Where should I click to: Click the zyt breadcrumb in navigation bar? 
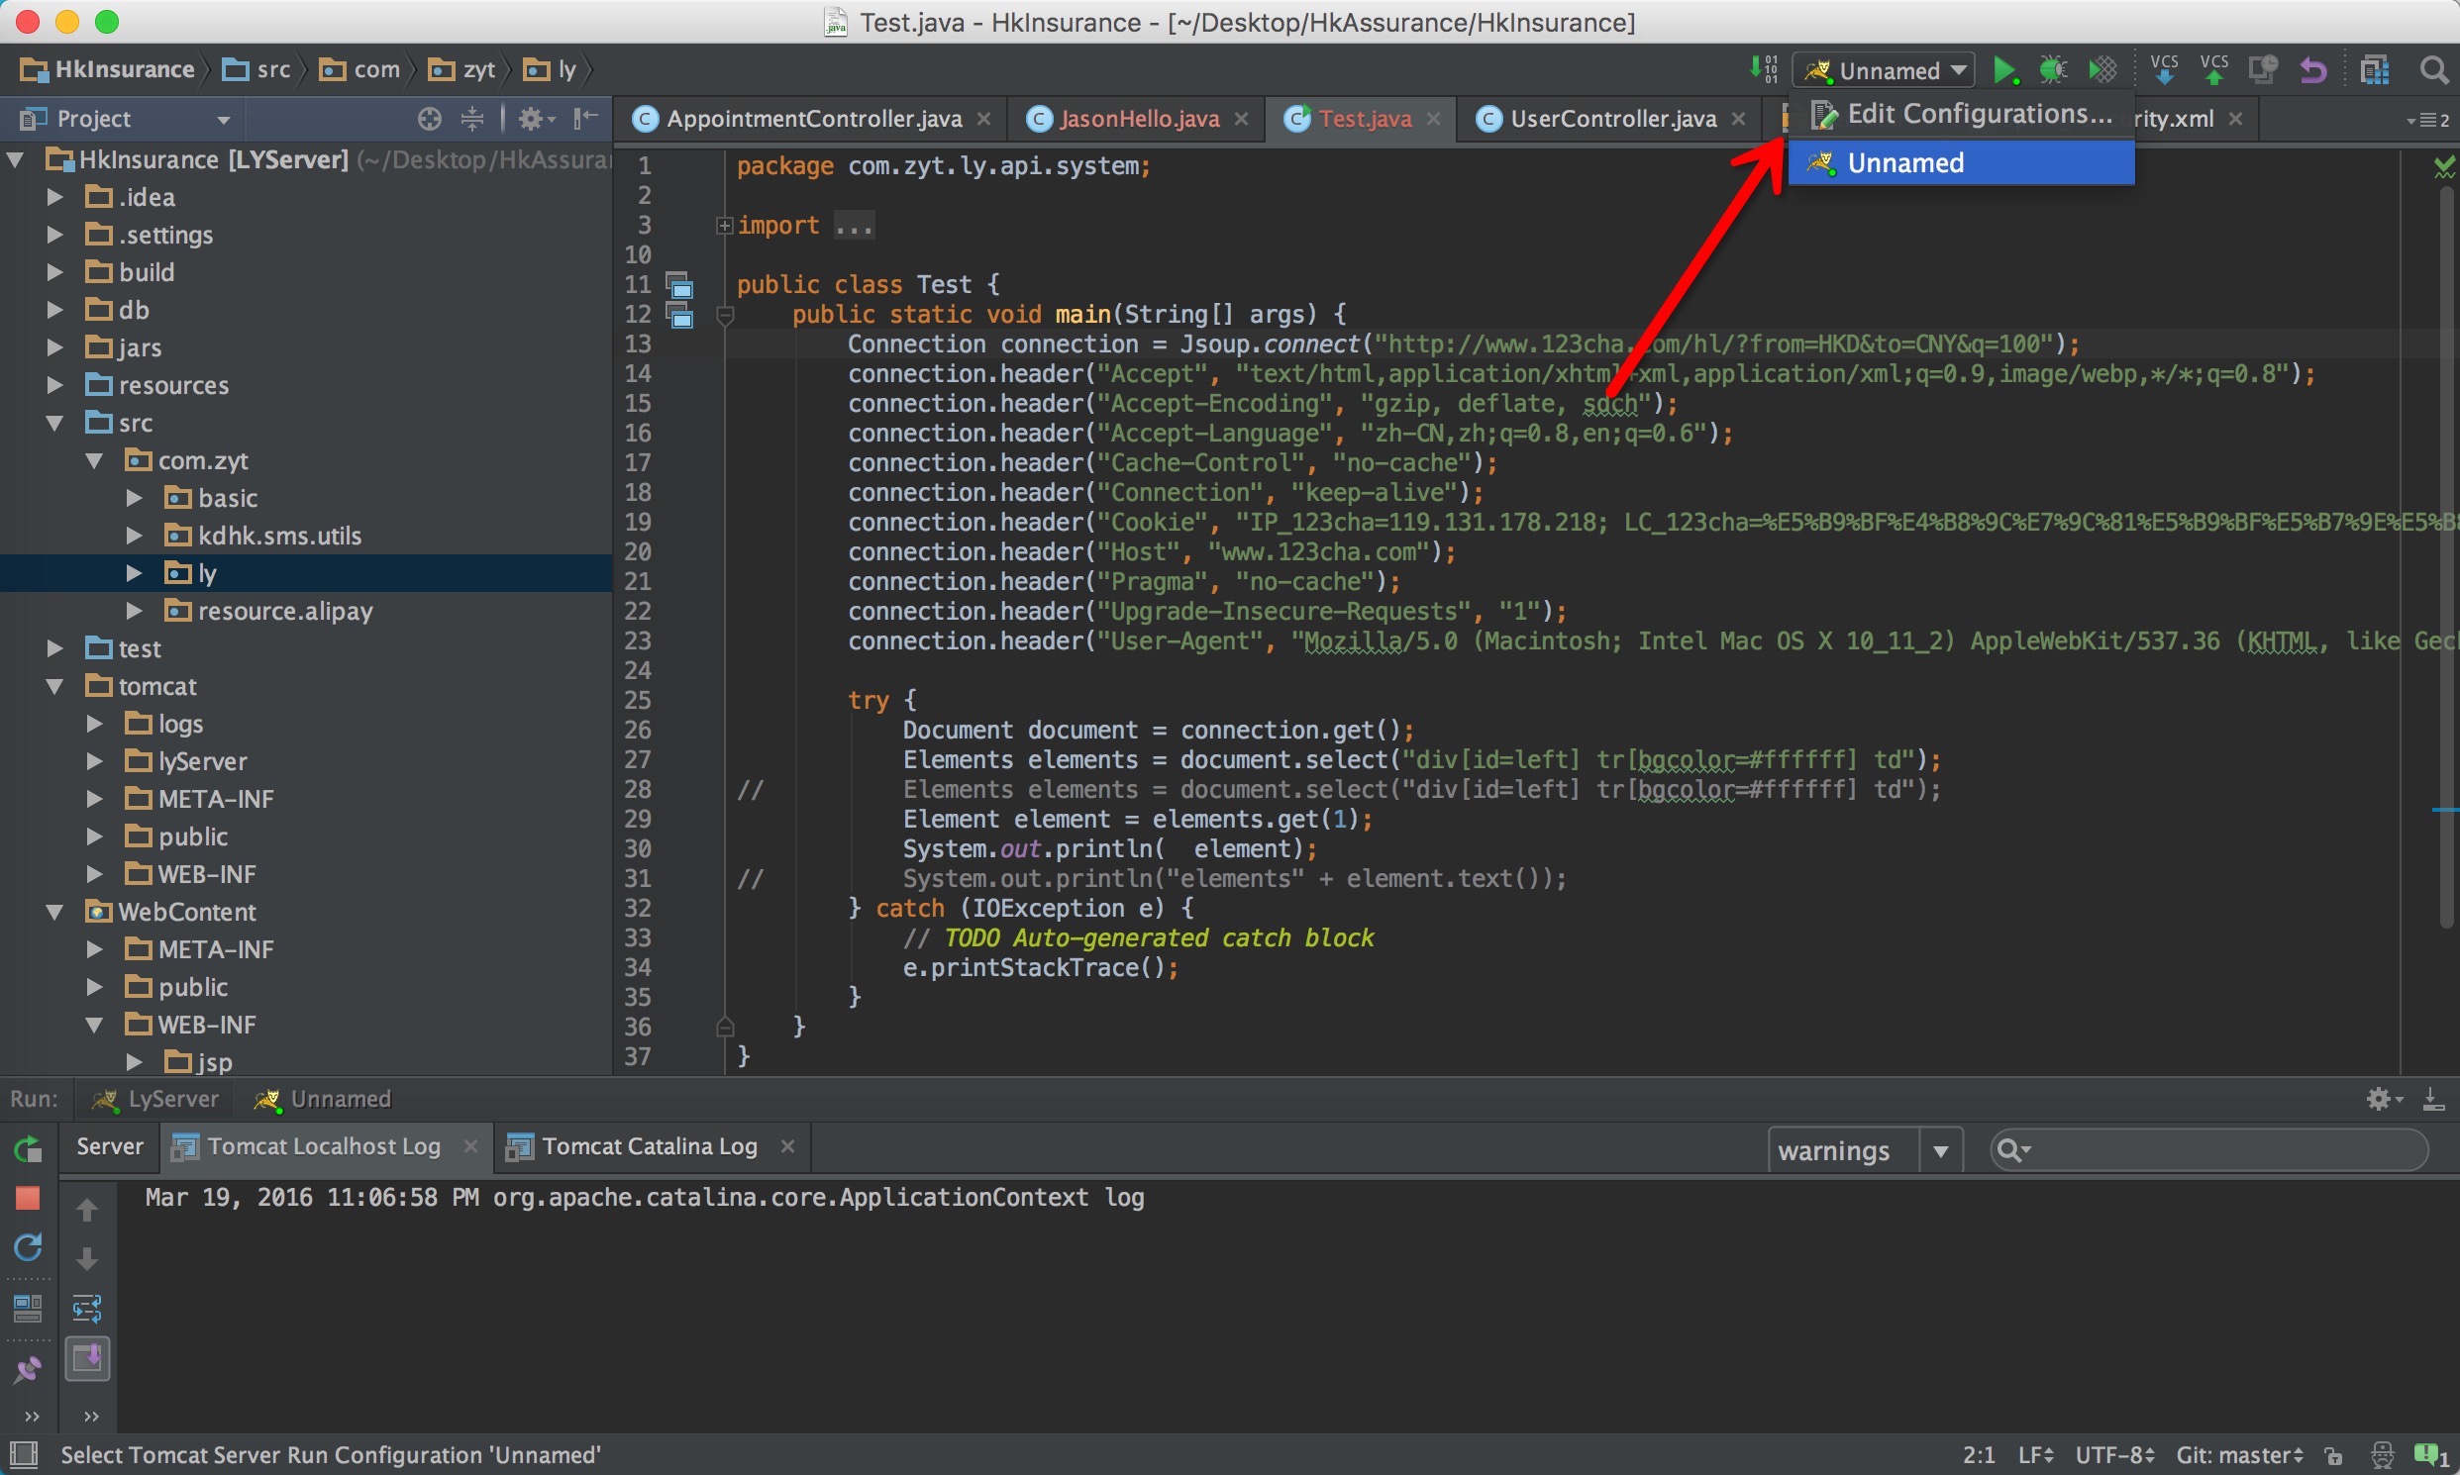click(x=464, y=69)
